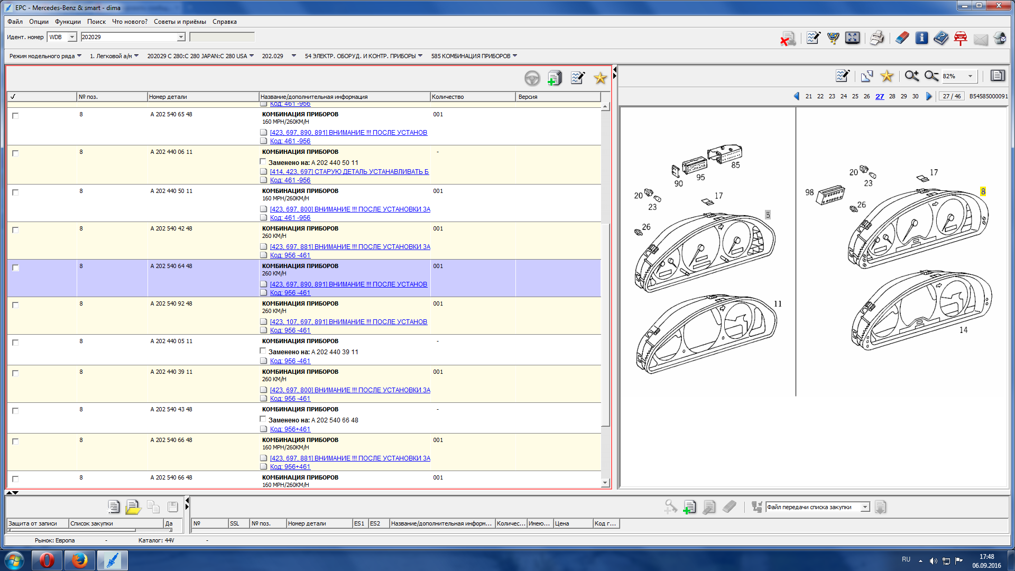This screenshot has width=1015, height=571.
Task: Open the Справка menu
Action: (225, 22)
